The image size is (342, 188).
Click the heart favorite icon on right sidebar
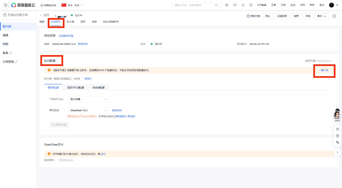pyautogui.click(x=337, y=130)
